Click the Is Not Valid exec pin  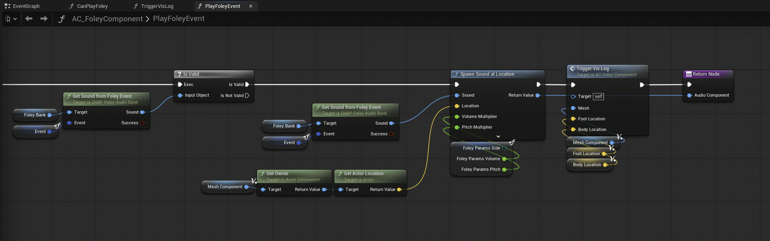[247, 95]
